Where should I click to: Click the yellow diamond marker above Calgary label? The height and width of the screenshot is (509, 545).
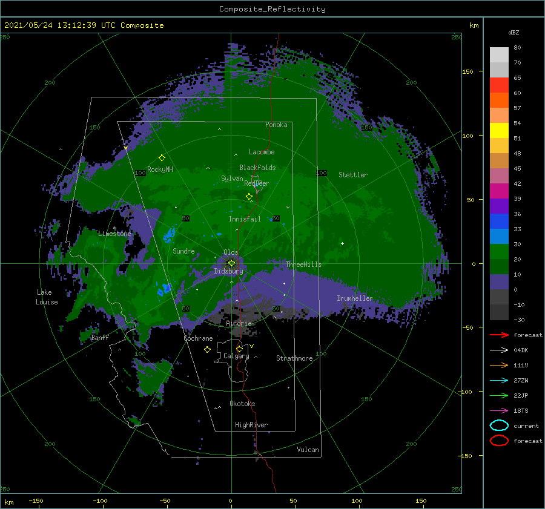[x=239, y=349]
